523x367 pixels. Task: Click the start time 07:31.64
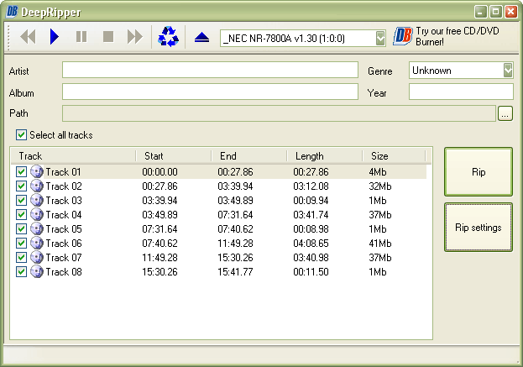pos(160,229)
